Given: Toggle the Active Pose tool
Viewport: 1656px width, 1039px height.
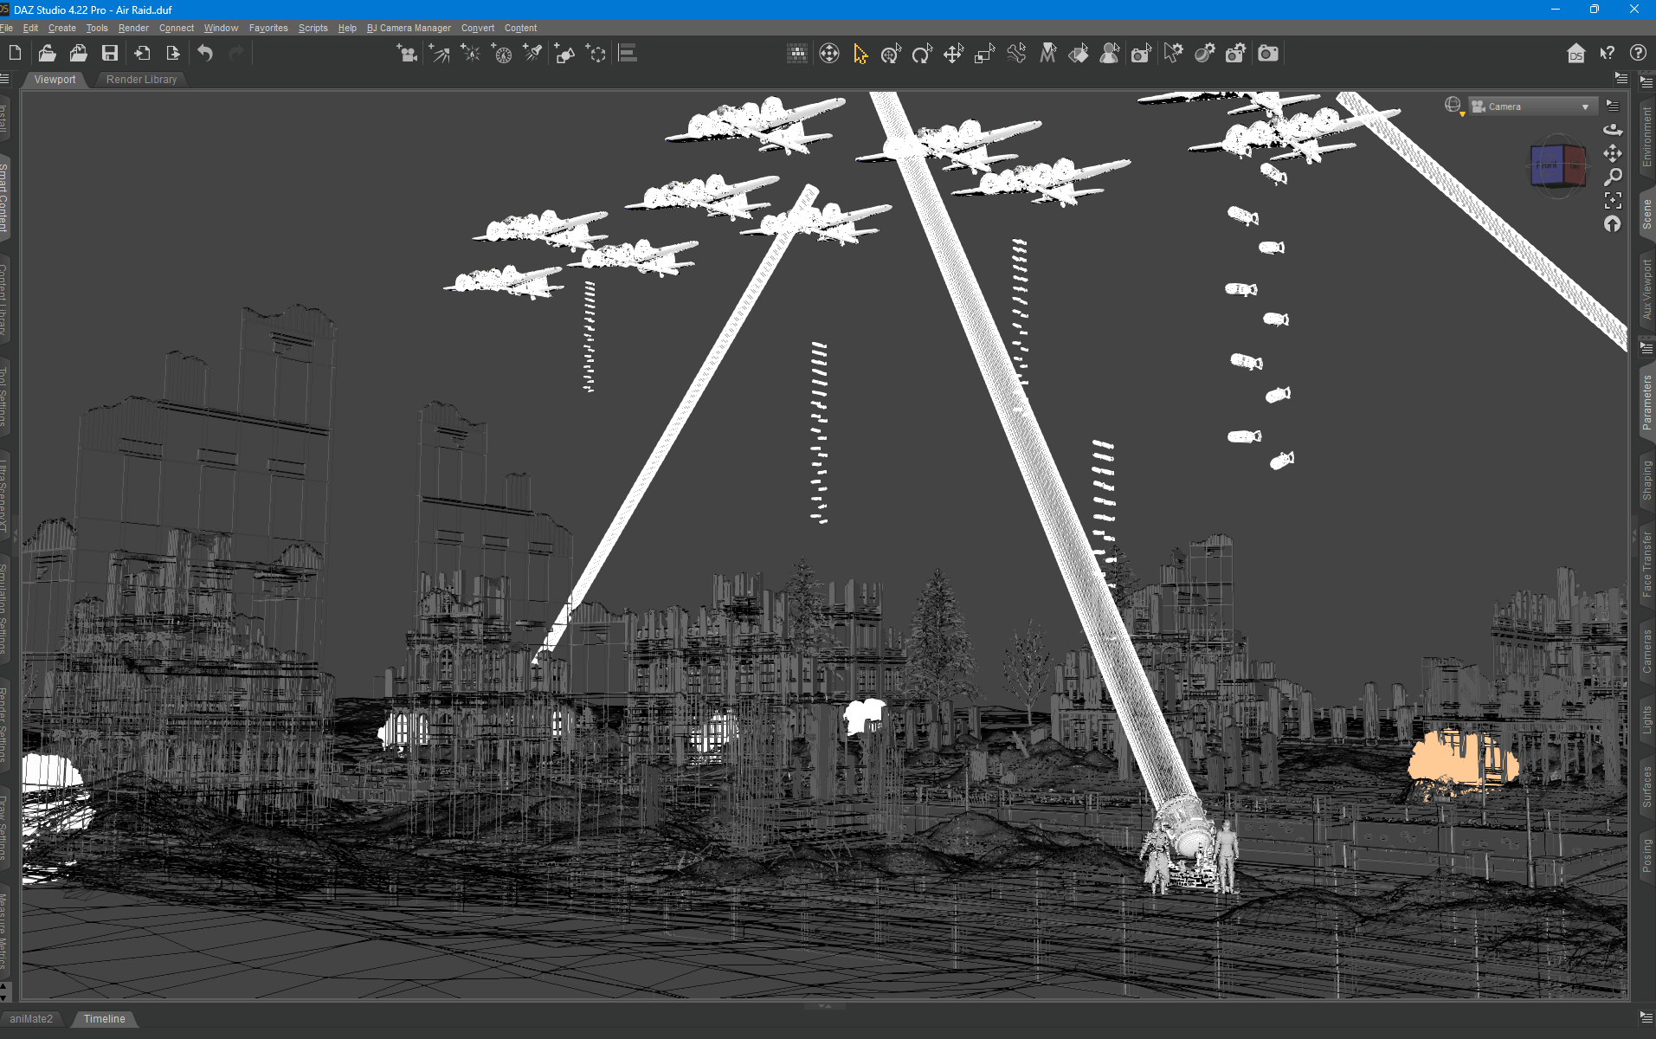Looking at the screenshot, I should point(1016,54).
